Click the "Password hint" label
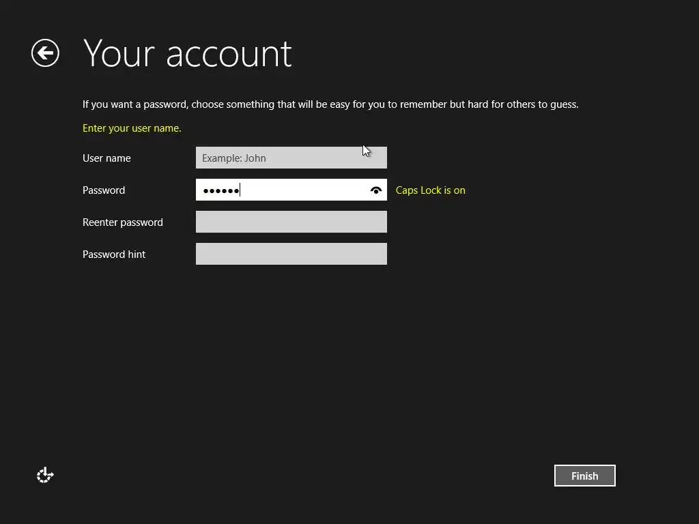699x524 pixels. pyautogui.click(x=114, y=254)
